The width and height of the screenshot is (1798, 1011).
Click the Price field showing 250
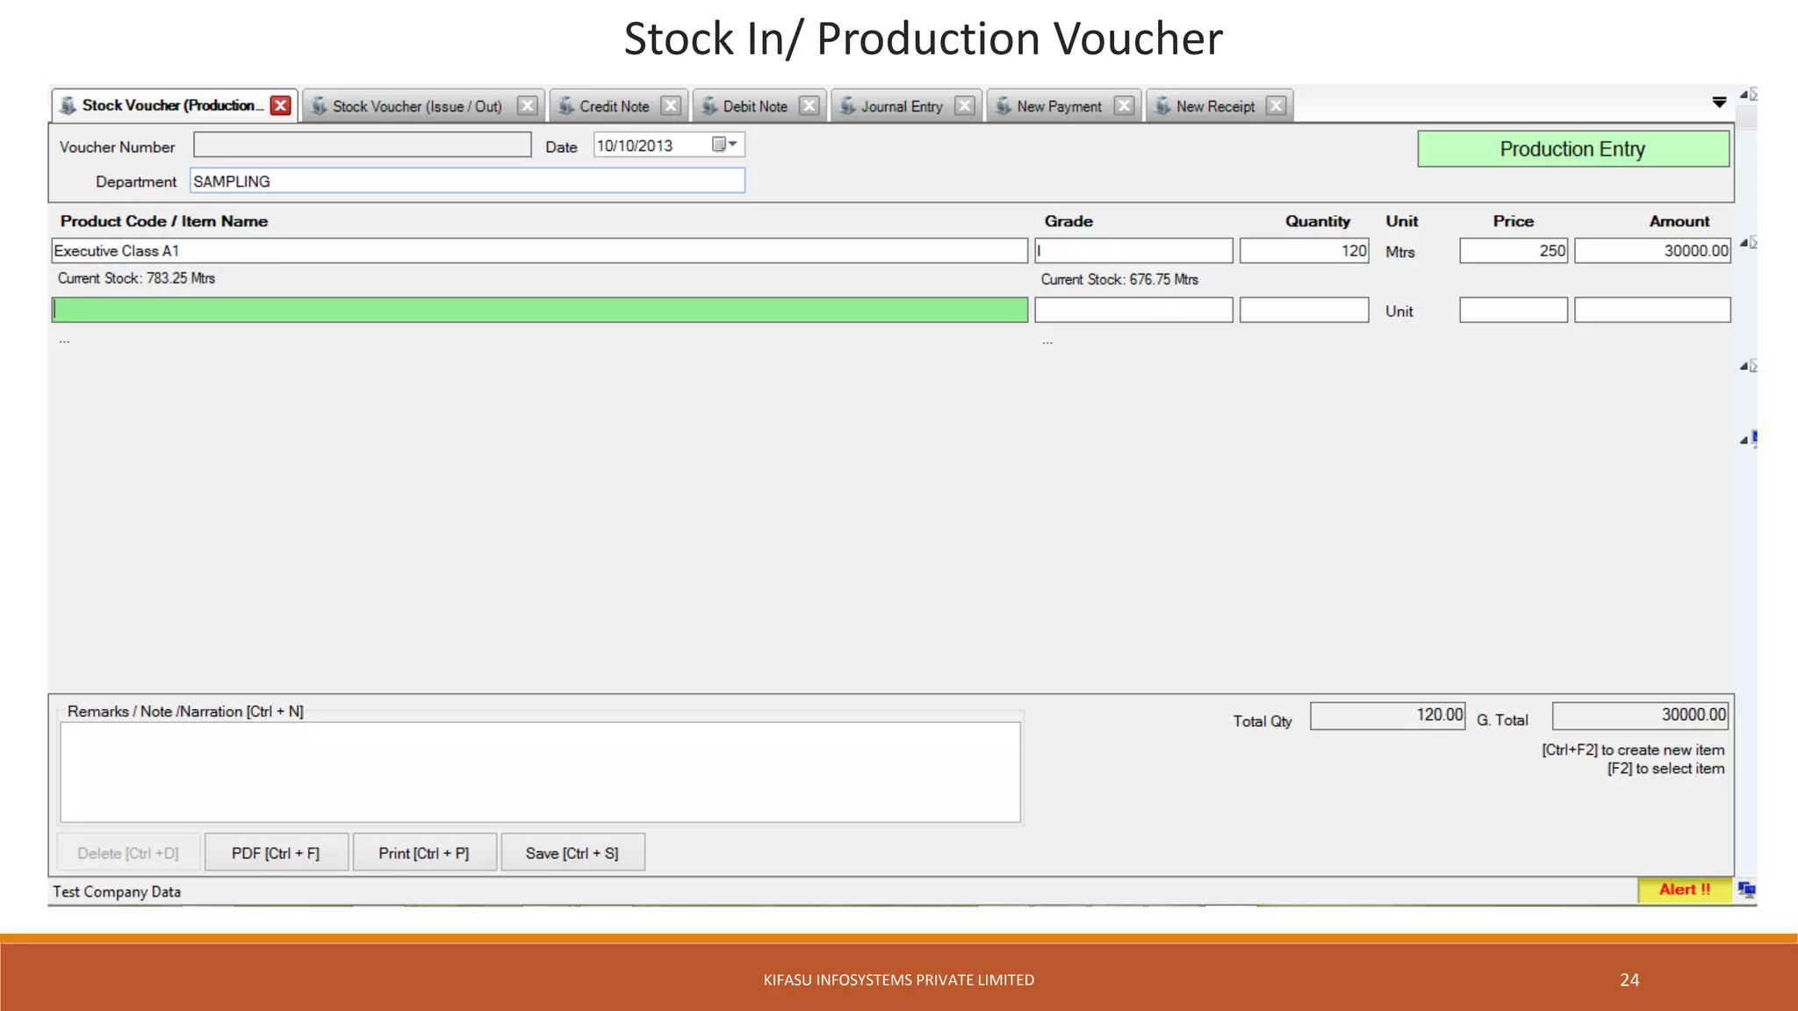(1514, 251)
